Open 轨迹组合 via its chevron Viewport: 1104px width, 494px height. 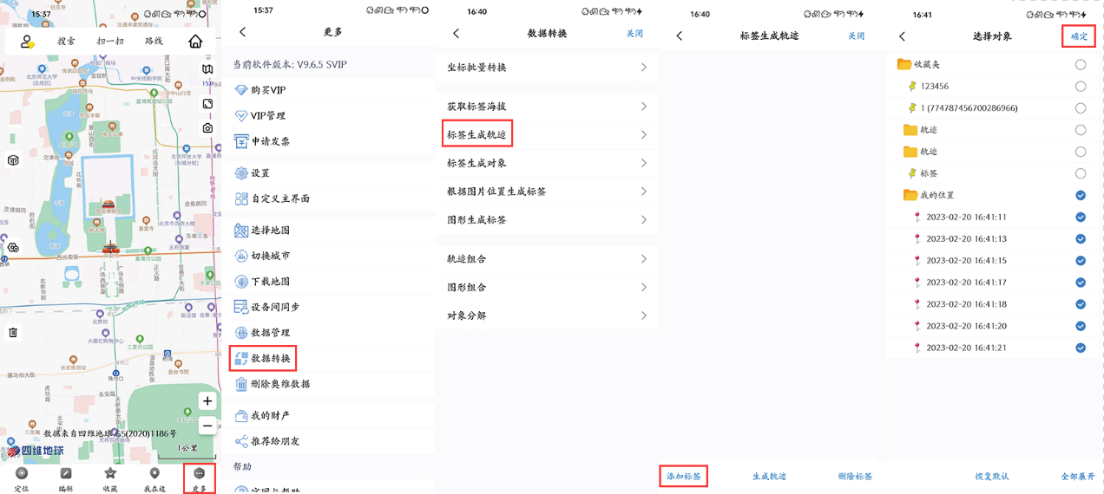tap(643, 259)
